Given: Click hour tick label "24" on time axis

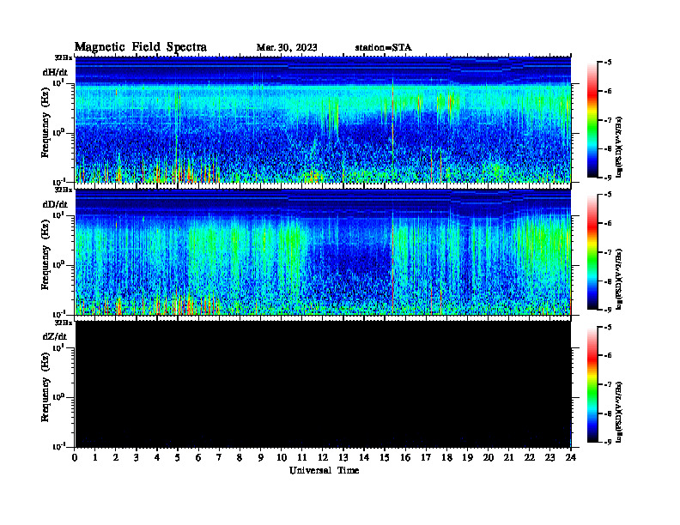Looking at the screenshot, I should (571, 457).
